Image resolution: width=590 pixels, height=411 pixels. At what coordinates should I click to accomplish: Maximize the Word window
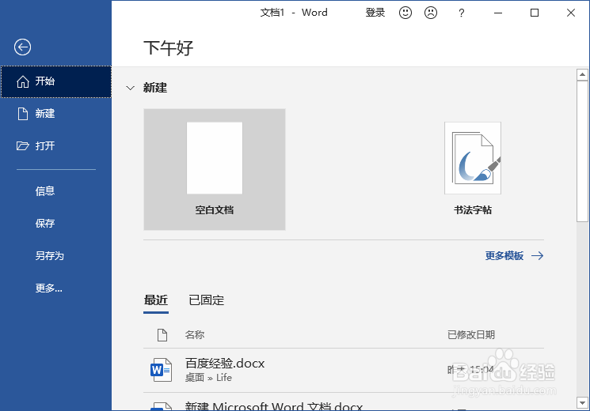tap(535, 13)
